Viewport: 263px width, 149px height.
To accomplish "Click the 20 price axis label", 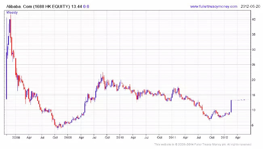I will point(254,80).
